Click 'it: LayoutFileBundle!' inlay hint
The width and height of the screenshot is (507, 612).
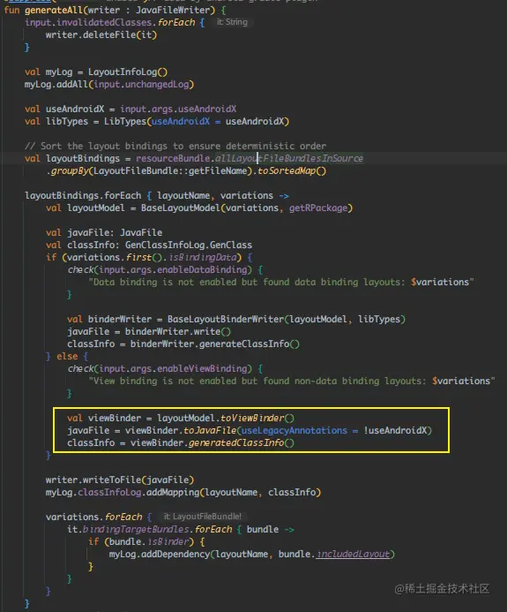203,517
